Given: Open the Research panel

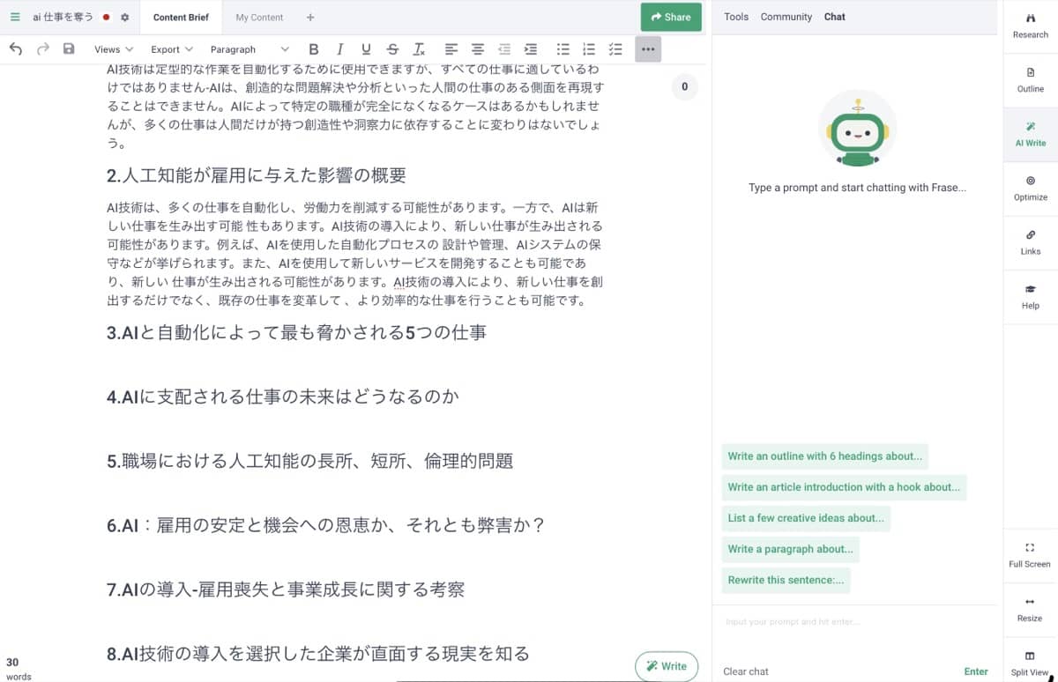Looking at the screenshot, I should 1030,27.
